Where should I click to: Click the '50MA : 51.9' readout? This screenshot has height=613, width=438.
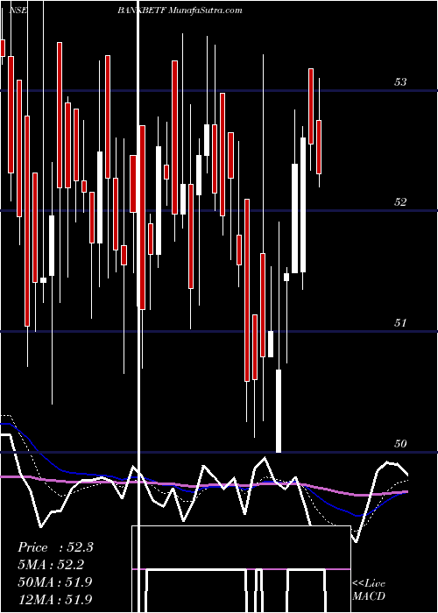click(x=55, y=581)
